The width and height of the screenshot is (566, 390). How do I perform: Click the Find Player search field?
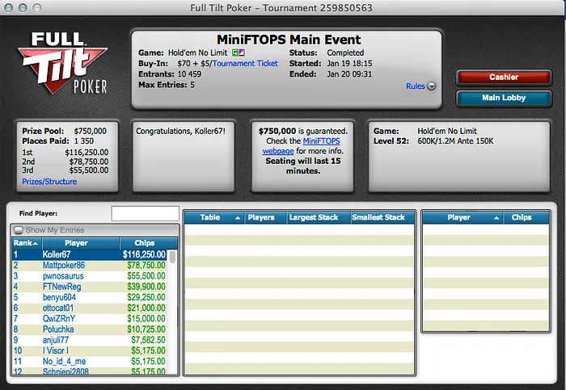pos(145,213)
